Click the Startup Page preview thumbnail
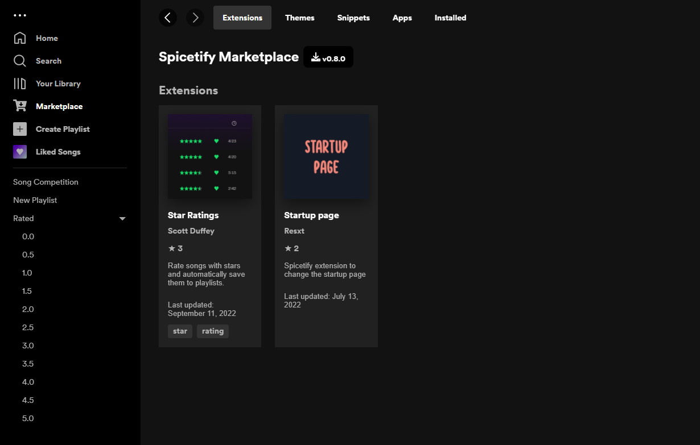This screenshot has width=700, height=445. coord(326,156)
